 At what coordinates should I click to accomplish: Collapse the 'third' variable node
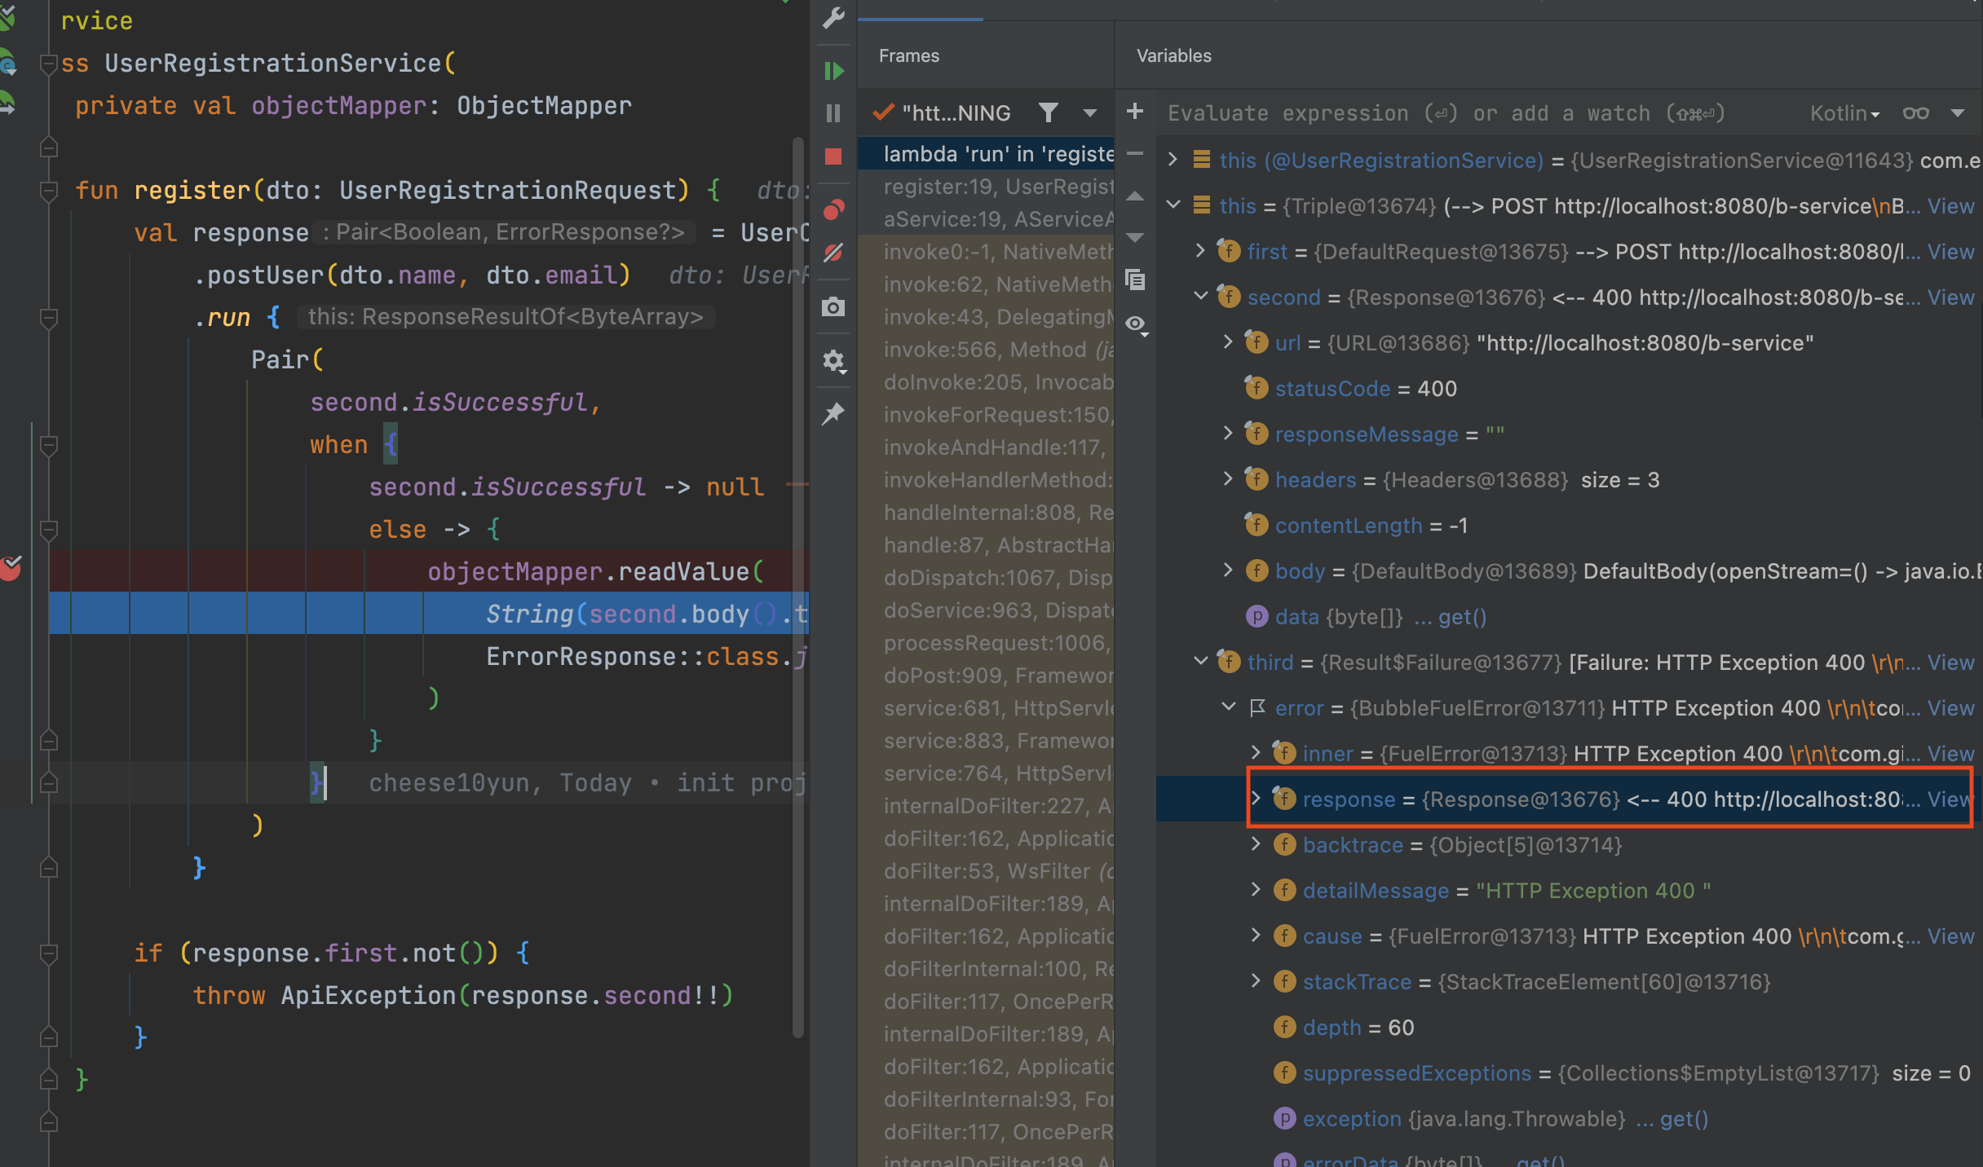(1201, 661)
